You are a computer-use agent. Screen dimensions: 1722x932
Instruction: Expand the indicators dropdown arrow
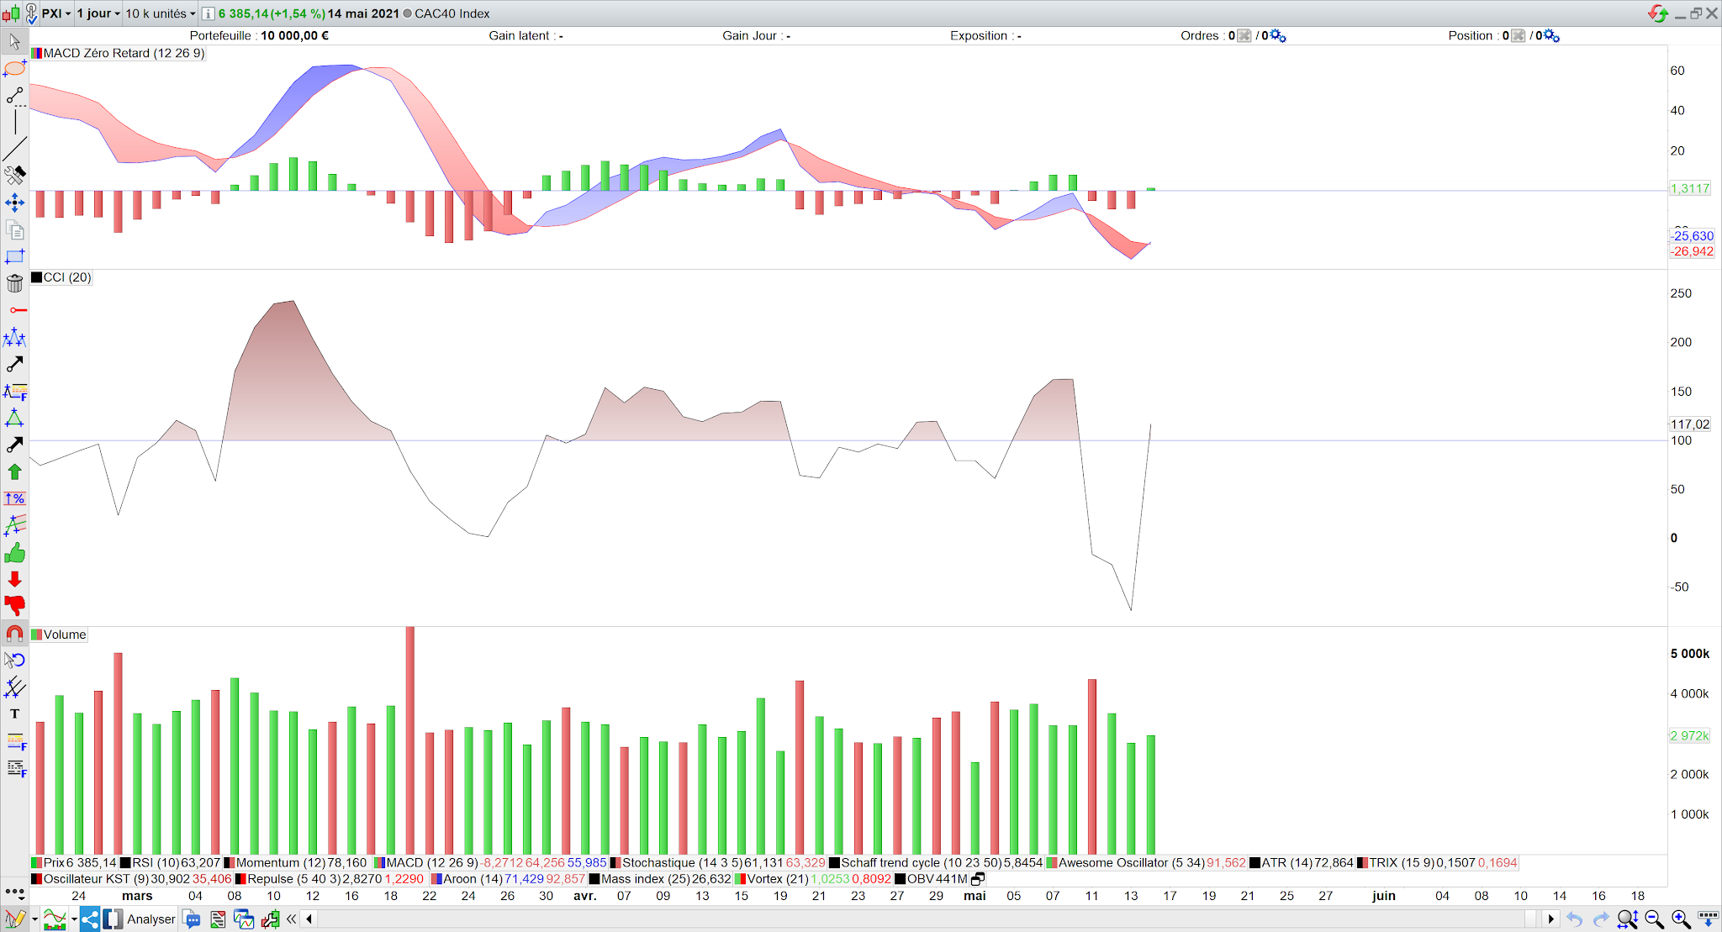click(x=74, y=919)
